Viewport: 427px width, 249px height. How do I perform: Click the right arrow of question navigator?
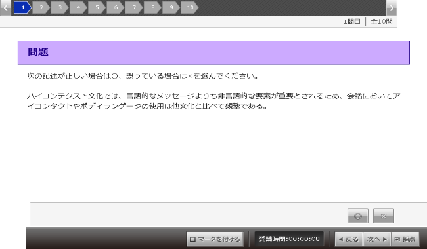pyautogui.click(x=392, y=8)
